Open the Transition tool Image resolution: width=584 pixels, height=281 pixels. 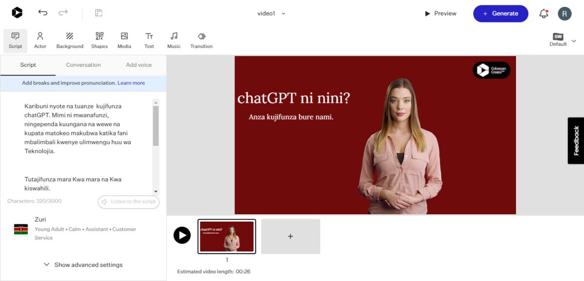click(201, 40)
